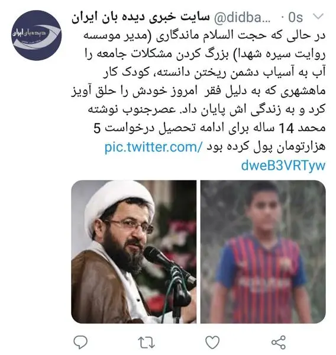Open the share icon below the tweet
The width and height of the screenshot is (336, 355).
coord(279,342)
